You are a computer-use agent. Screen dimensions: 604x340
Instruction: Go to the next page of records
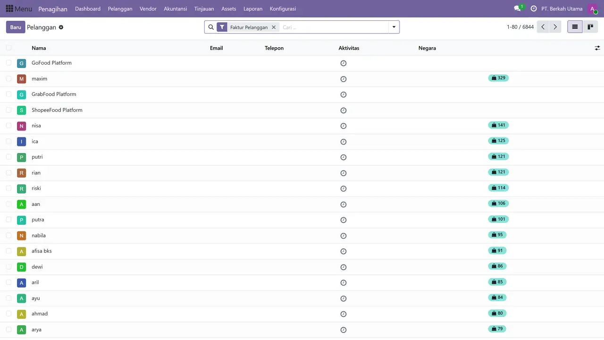555,27
